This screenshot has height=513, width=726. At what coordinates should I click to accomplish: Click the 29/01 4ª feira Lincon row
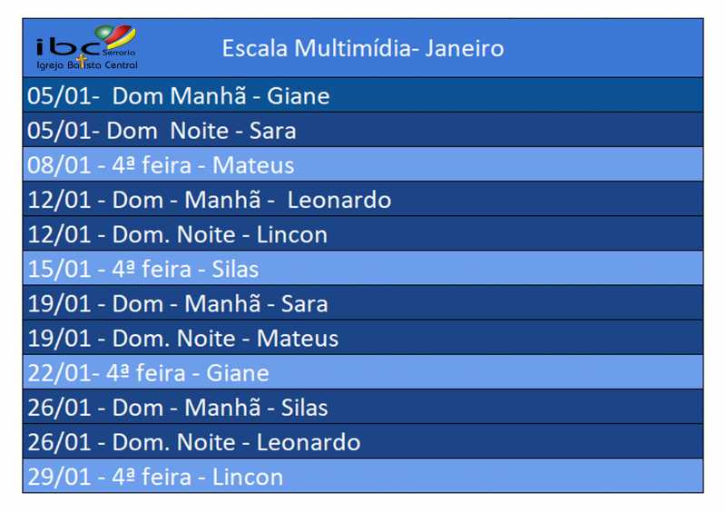point(363,476)
